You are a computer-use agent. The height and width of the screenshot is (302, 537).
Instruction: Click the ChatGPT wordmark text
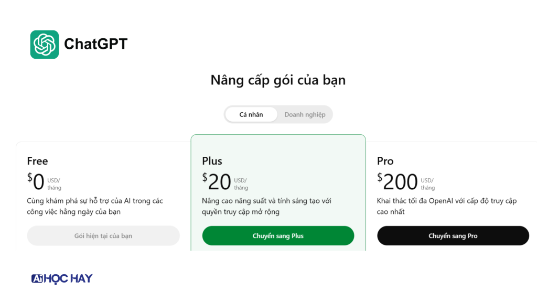95,45
